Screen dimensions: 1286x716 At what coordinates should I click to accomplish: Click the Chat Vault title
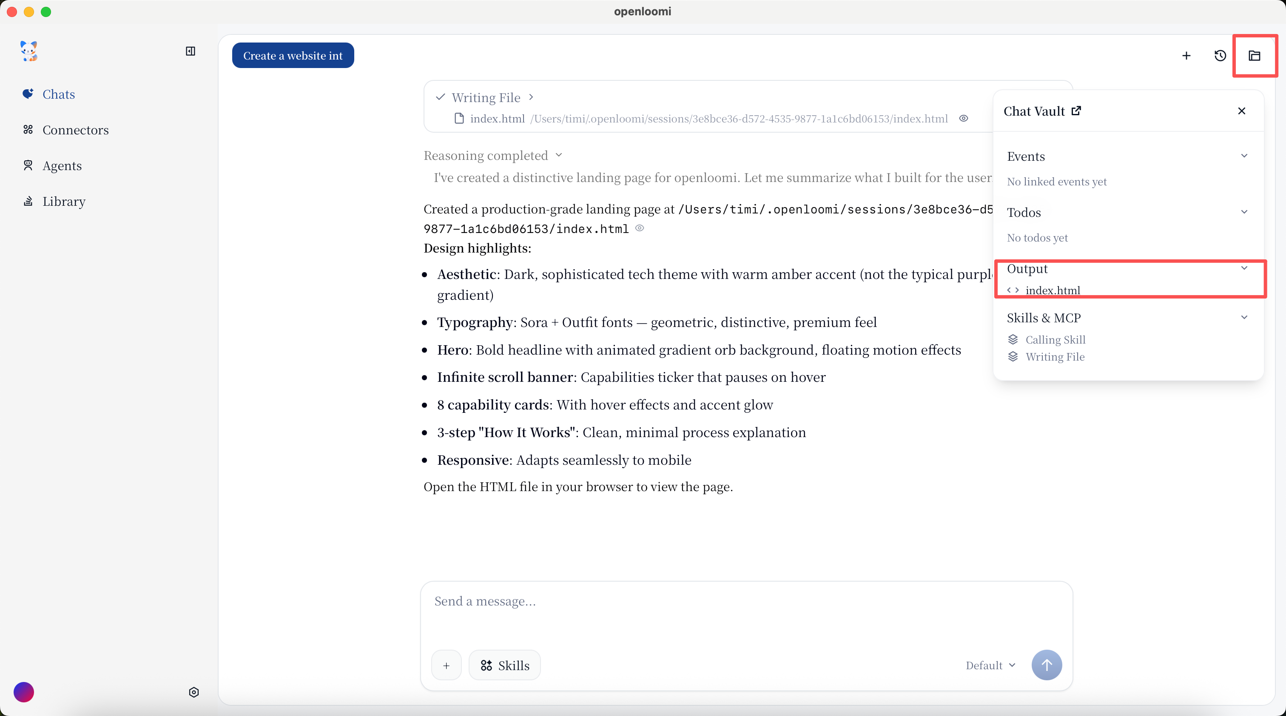click(x=1034, y=111)
